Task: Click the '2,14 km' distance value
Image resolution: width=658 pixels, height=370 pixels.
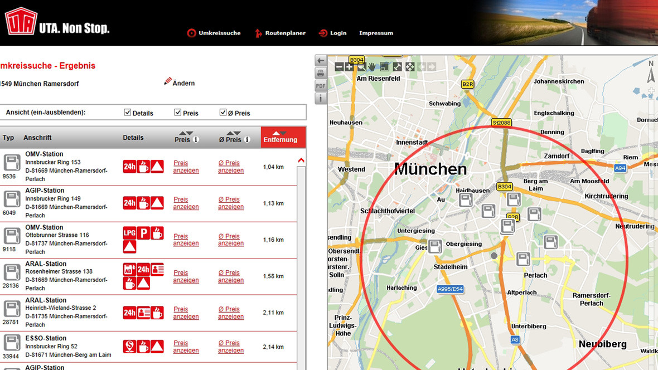Action: pyautogui.click(x=273, y=347)
